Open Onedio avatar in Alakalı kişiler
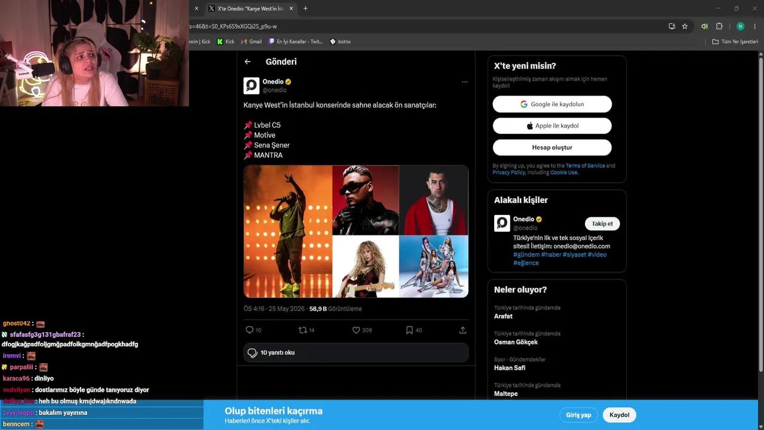Screen dimensions: 764x430 (502, 223)
